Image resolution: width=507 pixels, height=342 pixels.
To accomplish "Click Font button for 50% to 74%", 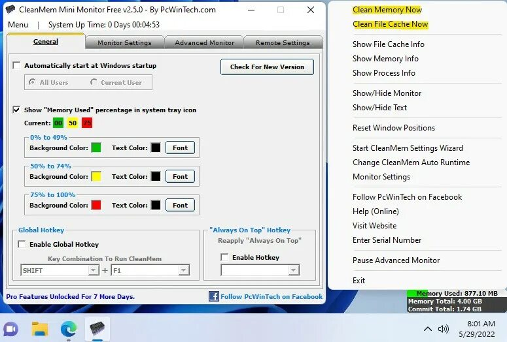I will click(180, 176).
